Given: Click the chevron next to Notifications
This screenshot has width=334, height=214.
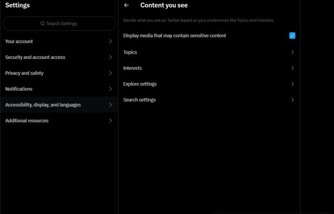Looking at the screenshot, I should tap(110, 89).
